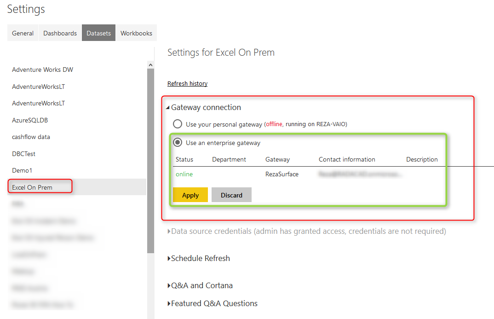The height and width of the screenshot is (319, 494).
Task: Switch to the Workbooks tab
Action: [x=136, y=33]
